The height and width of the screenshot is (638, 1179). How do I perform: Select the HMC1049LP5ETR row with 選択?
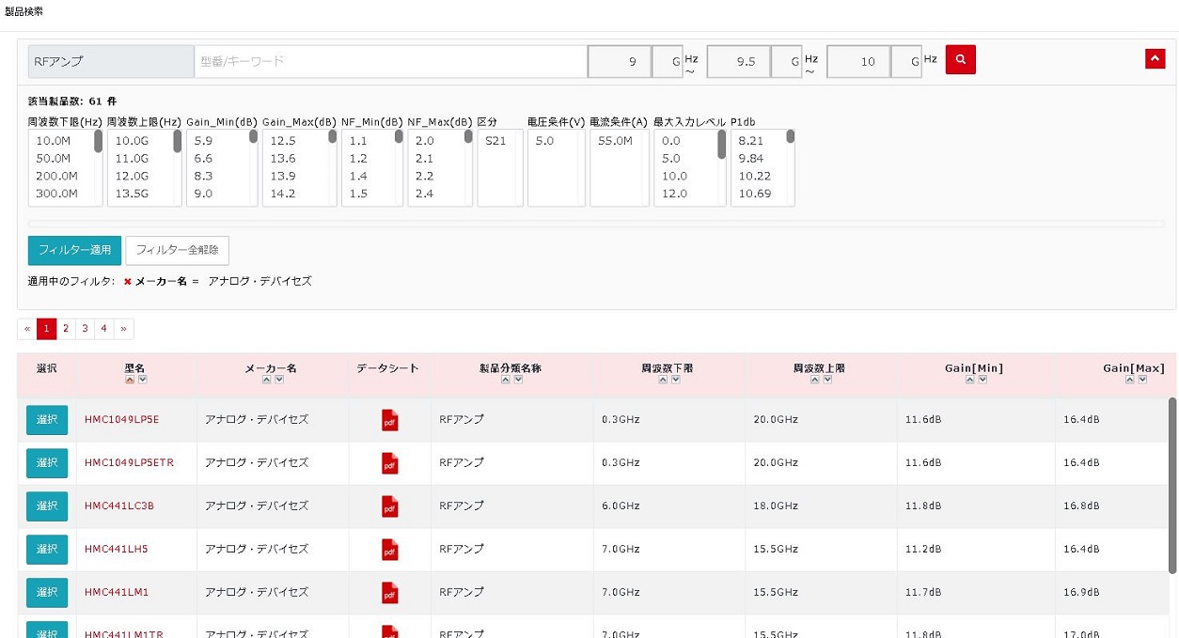point(47,463)
